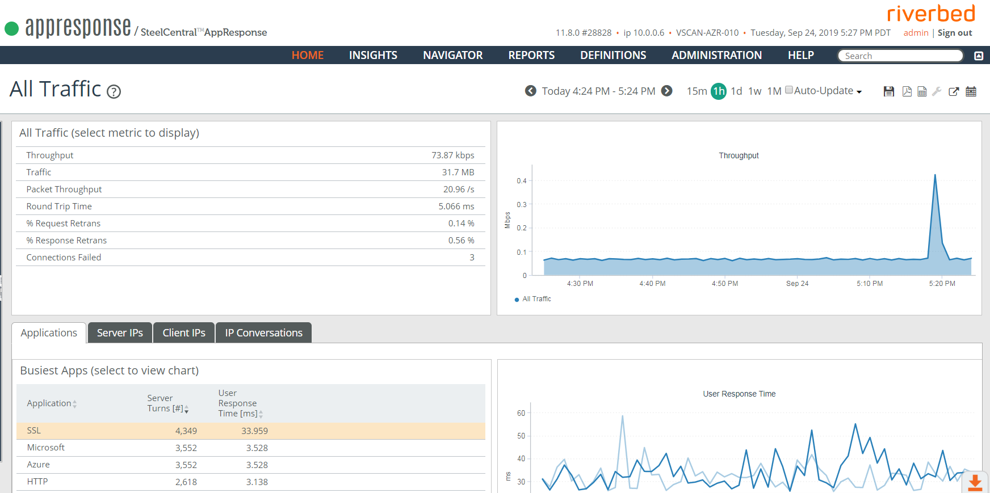Screen dimensions: 990x493
Task: Sort by Application column arrows
Action: click(74, 404)
